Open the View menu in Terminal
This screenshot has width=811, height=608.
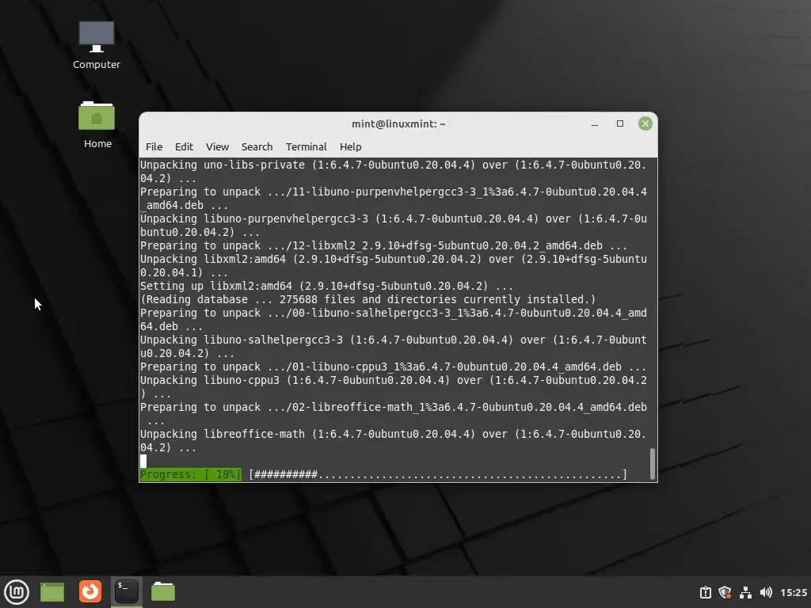[217, 146]
